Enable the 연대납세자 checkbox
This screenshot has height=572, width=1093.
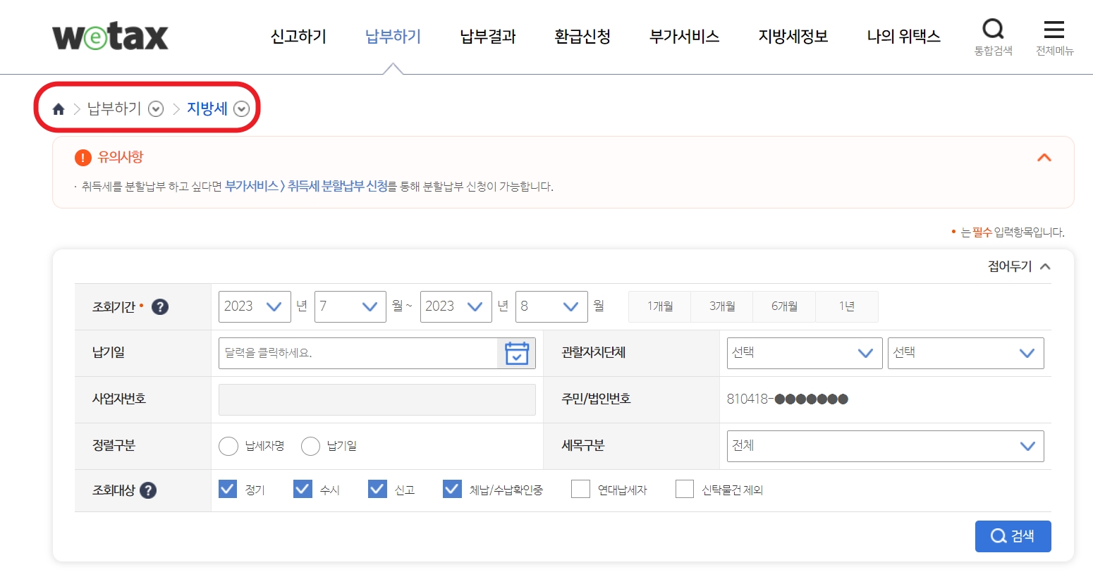(x=581, y=488)
